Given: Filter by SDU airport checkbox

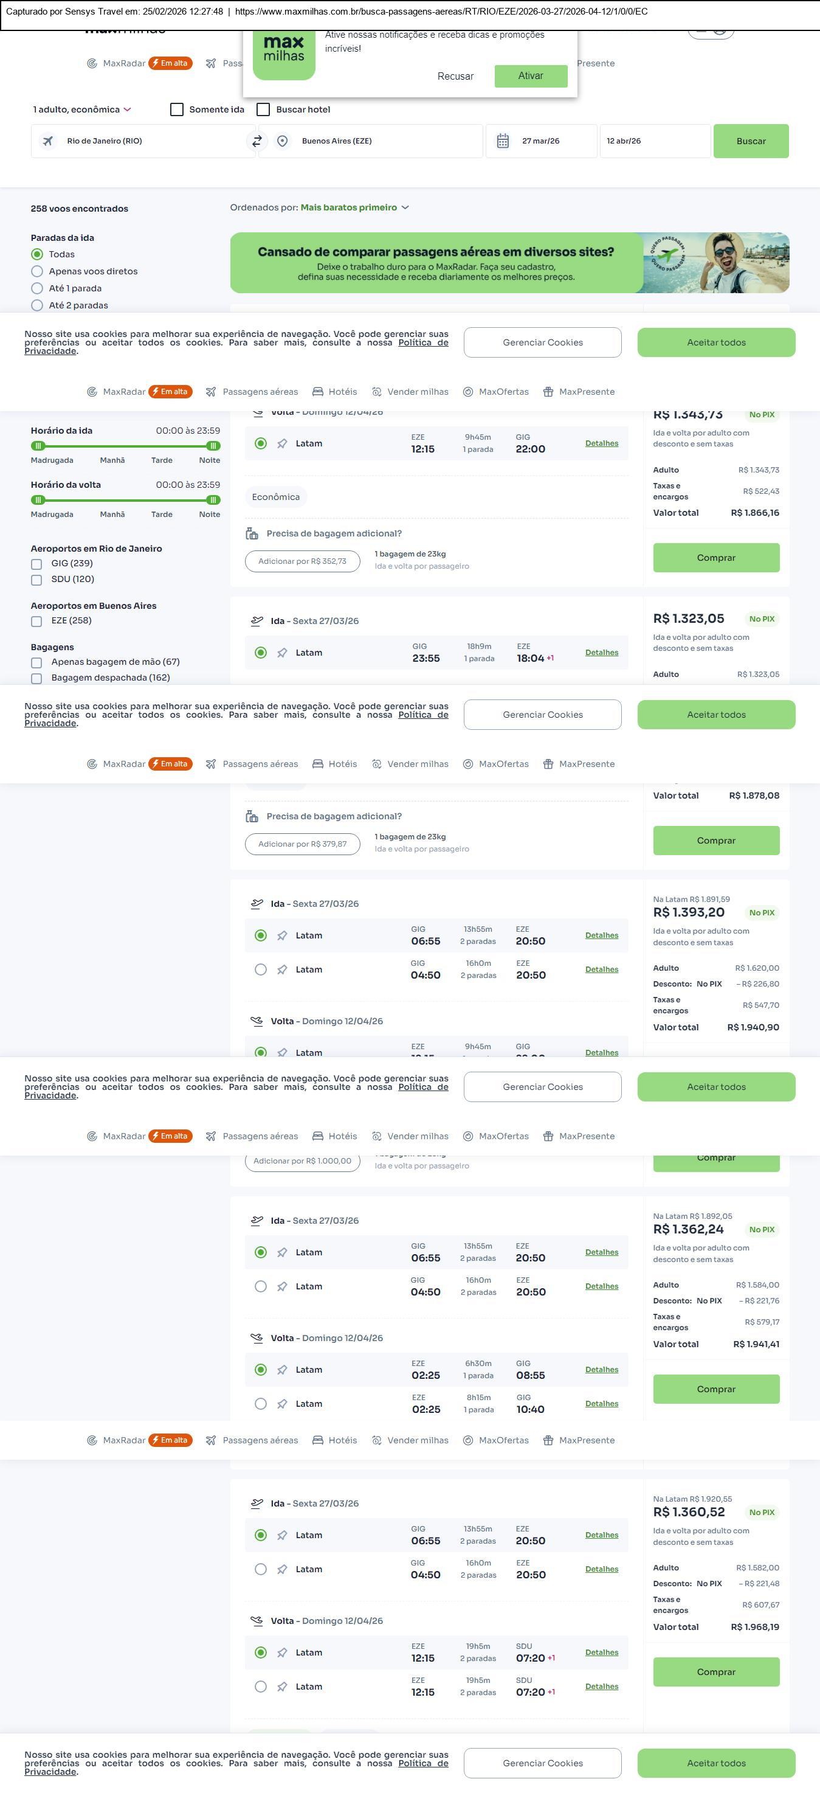Looking at the screenshot, I should [x=37, y=580].
